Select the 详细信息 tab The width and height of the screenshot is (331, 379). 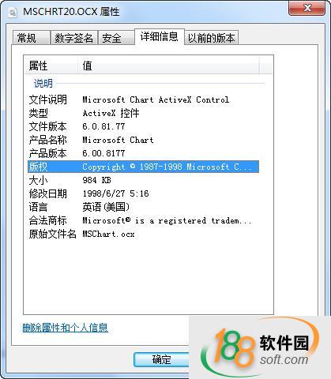pos(160,36)
